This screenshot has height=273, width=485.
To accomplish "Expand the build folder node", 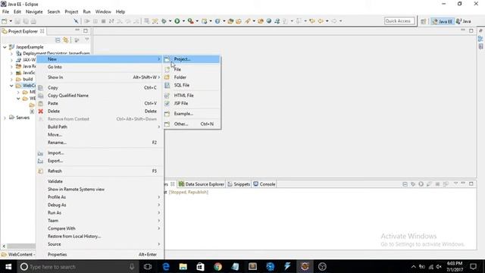I will click(x=11, y=79).
